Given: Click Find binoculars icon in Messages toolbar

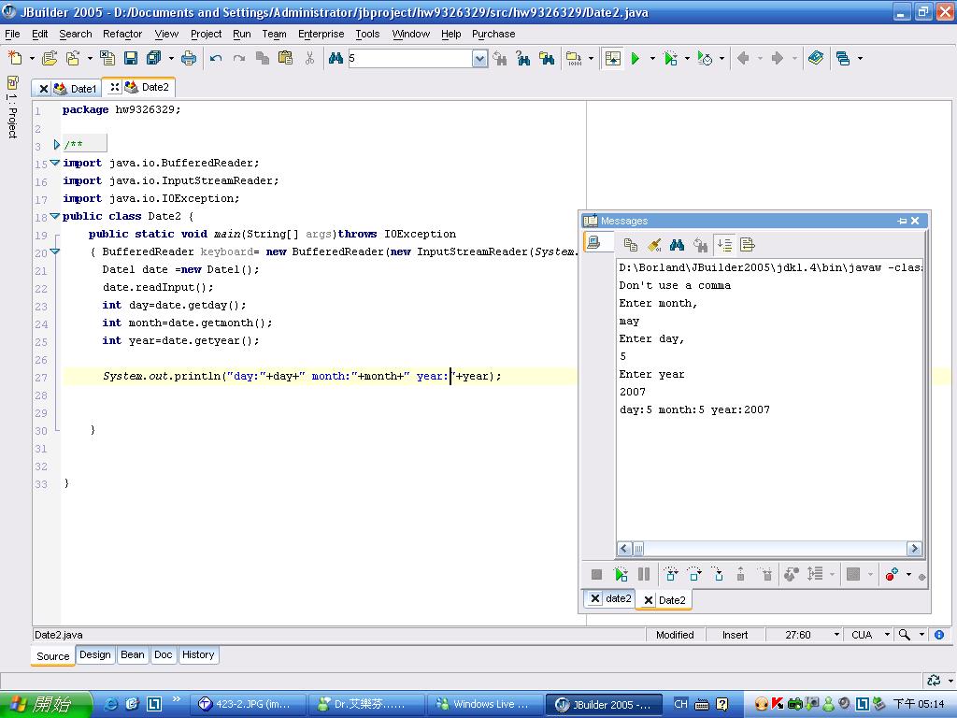Looking at the screenshot, I should 677,245.
